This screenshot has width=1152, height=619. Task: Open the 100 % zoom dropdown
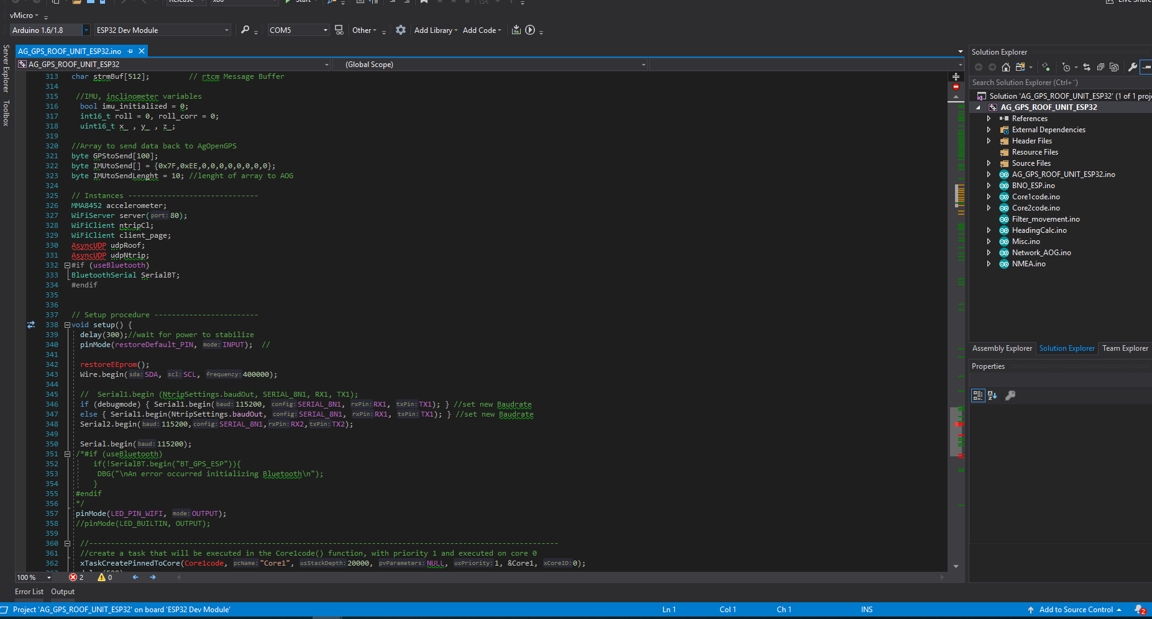[x=49, y=577]
